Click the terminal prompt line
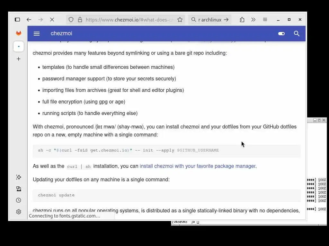The image size is (329, 246). (185, 222)
